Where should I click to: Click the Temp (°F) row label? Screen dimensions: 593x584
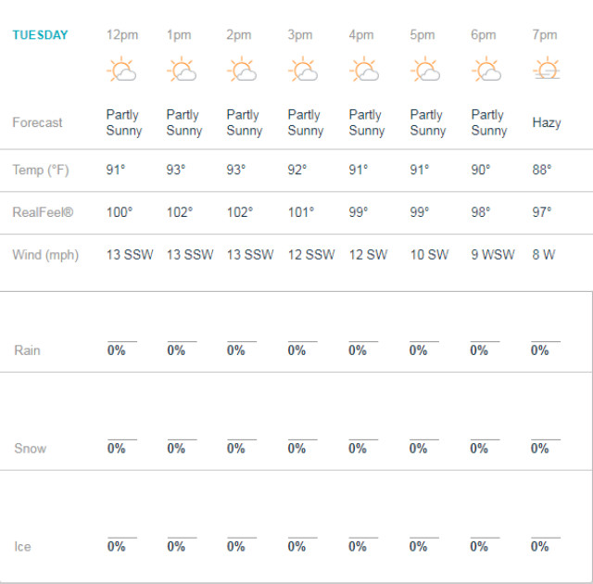click(41, 171)
